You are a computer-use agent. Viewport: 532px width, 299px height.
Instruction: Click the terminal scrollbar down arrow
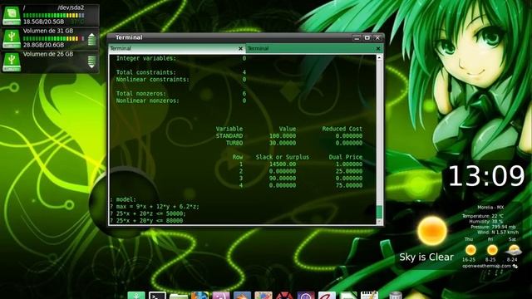tap(379, 222)
